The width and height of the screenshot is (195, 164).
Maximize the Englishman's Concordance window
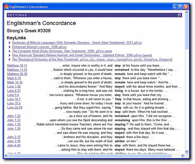181,7
